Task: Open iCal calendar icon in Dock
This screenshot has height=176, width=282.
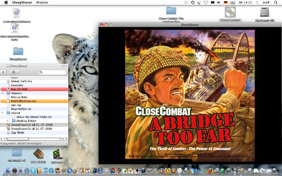Action: point(88,170)
